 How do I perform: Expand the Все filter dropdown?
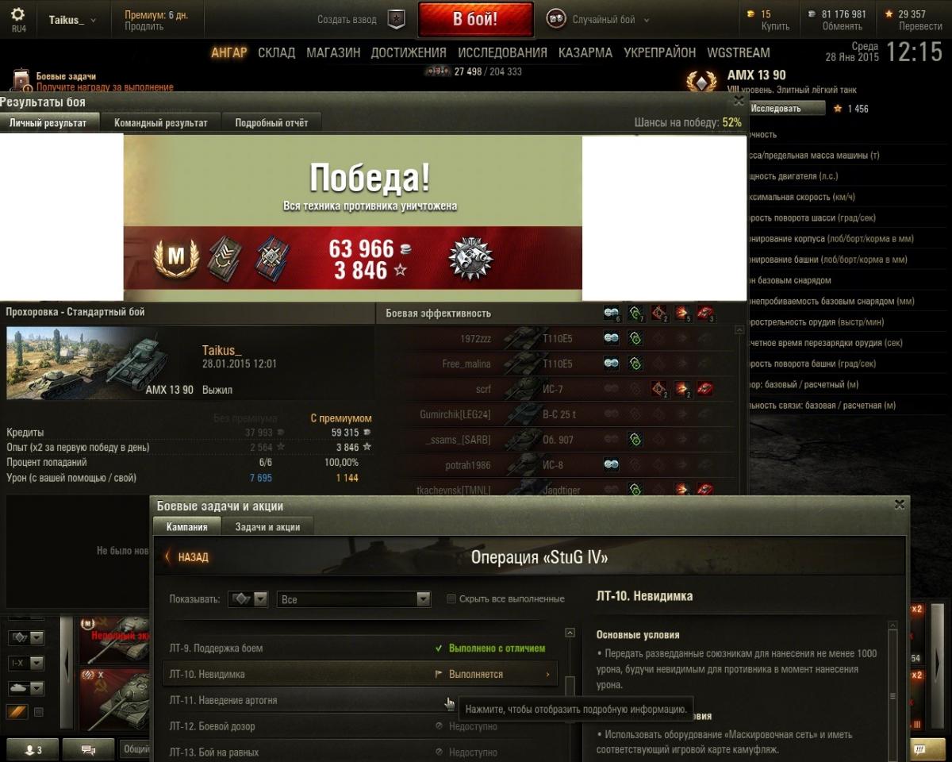point(354,599)
